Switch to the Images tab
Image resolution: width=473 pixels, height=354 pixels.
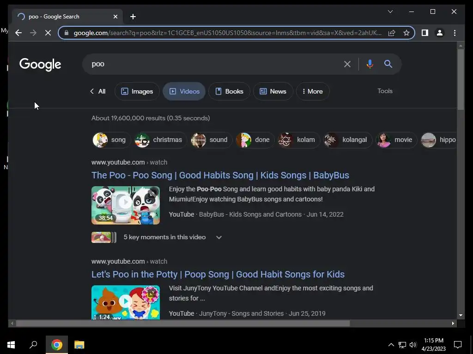point(137,91)
